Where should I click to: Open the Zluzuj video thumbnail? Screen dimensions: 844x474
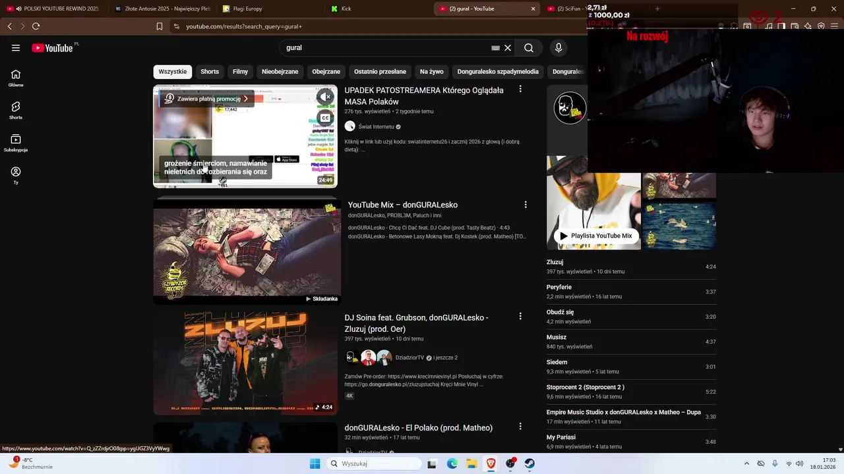[x=245, y=363]
